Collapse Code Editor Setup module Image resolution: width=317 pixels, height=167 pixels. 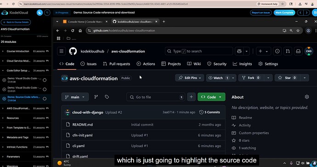pyautogui.click(x=25, y=70)
